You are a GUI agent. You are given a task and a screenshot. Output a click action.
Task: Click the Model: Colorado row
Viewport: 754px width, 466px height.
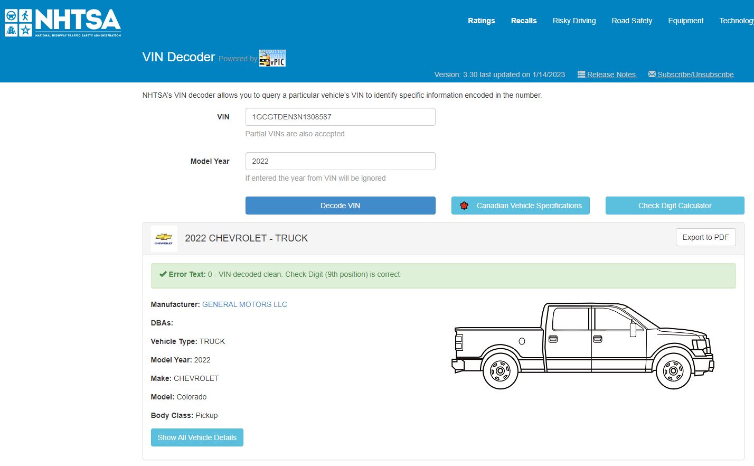pyautogui.click(x=178, y=397)
